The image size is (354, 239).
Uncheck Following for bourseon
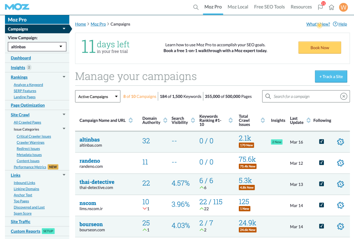point(321,226)
